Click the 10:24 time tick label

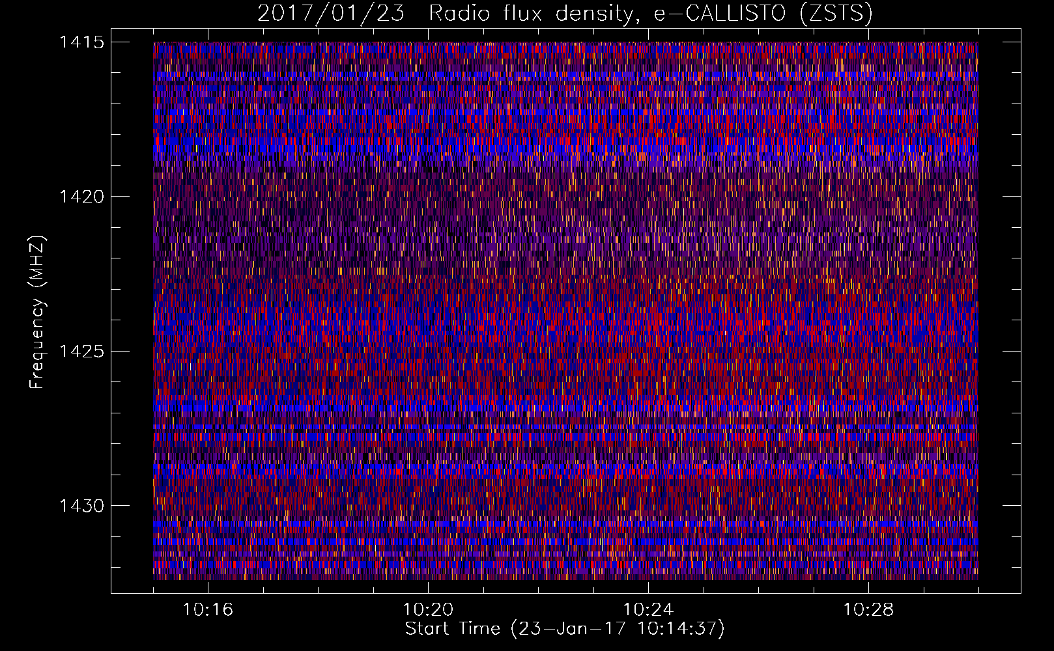click(x=648, y=610)
